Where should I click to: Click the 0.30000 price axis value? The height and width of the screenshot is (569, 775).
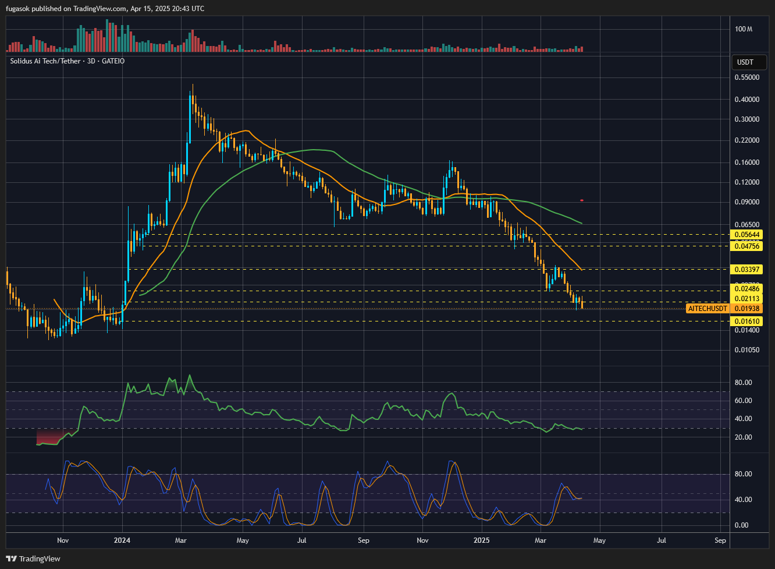pyautogui.click(x=747, y=119)
